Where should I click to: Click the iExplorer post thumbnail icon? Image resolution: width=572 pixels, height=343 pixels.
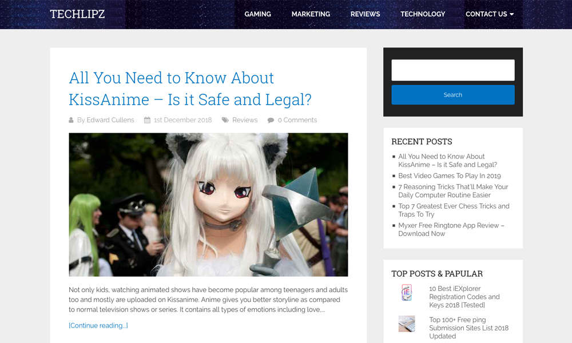[x=407, y=293]
